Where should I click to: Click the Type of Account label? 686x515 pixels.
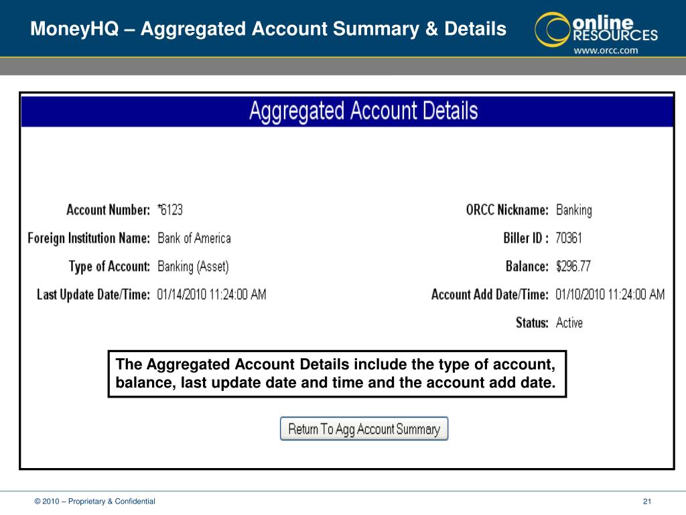(109, 266)
